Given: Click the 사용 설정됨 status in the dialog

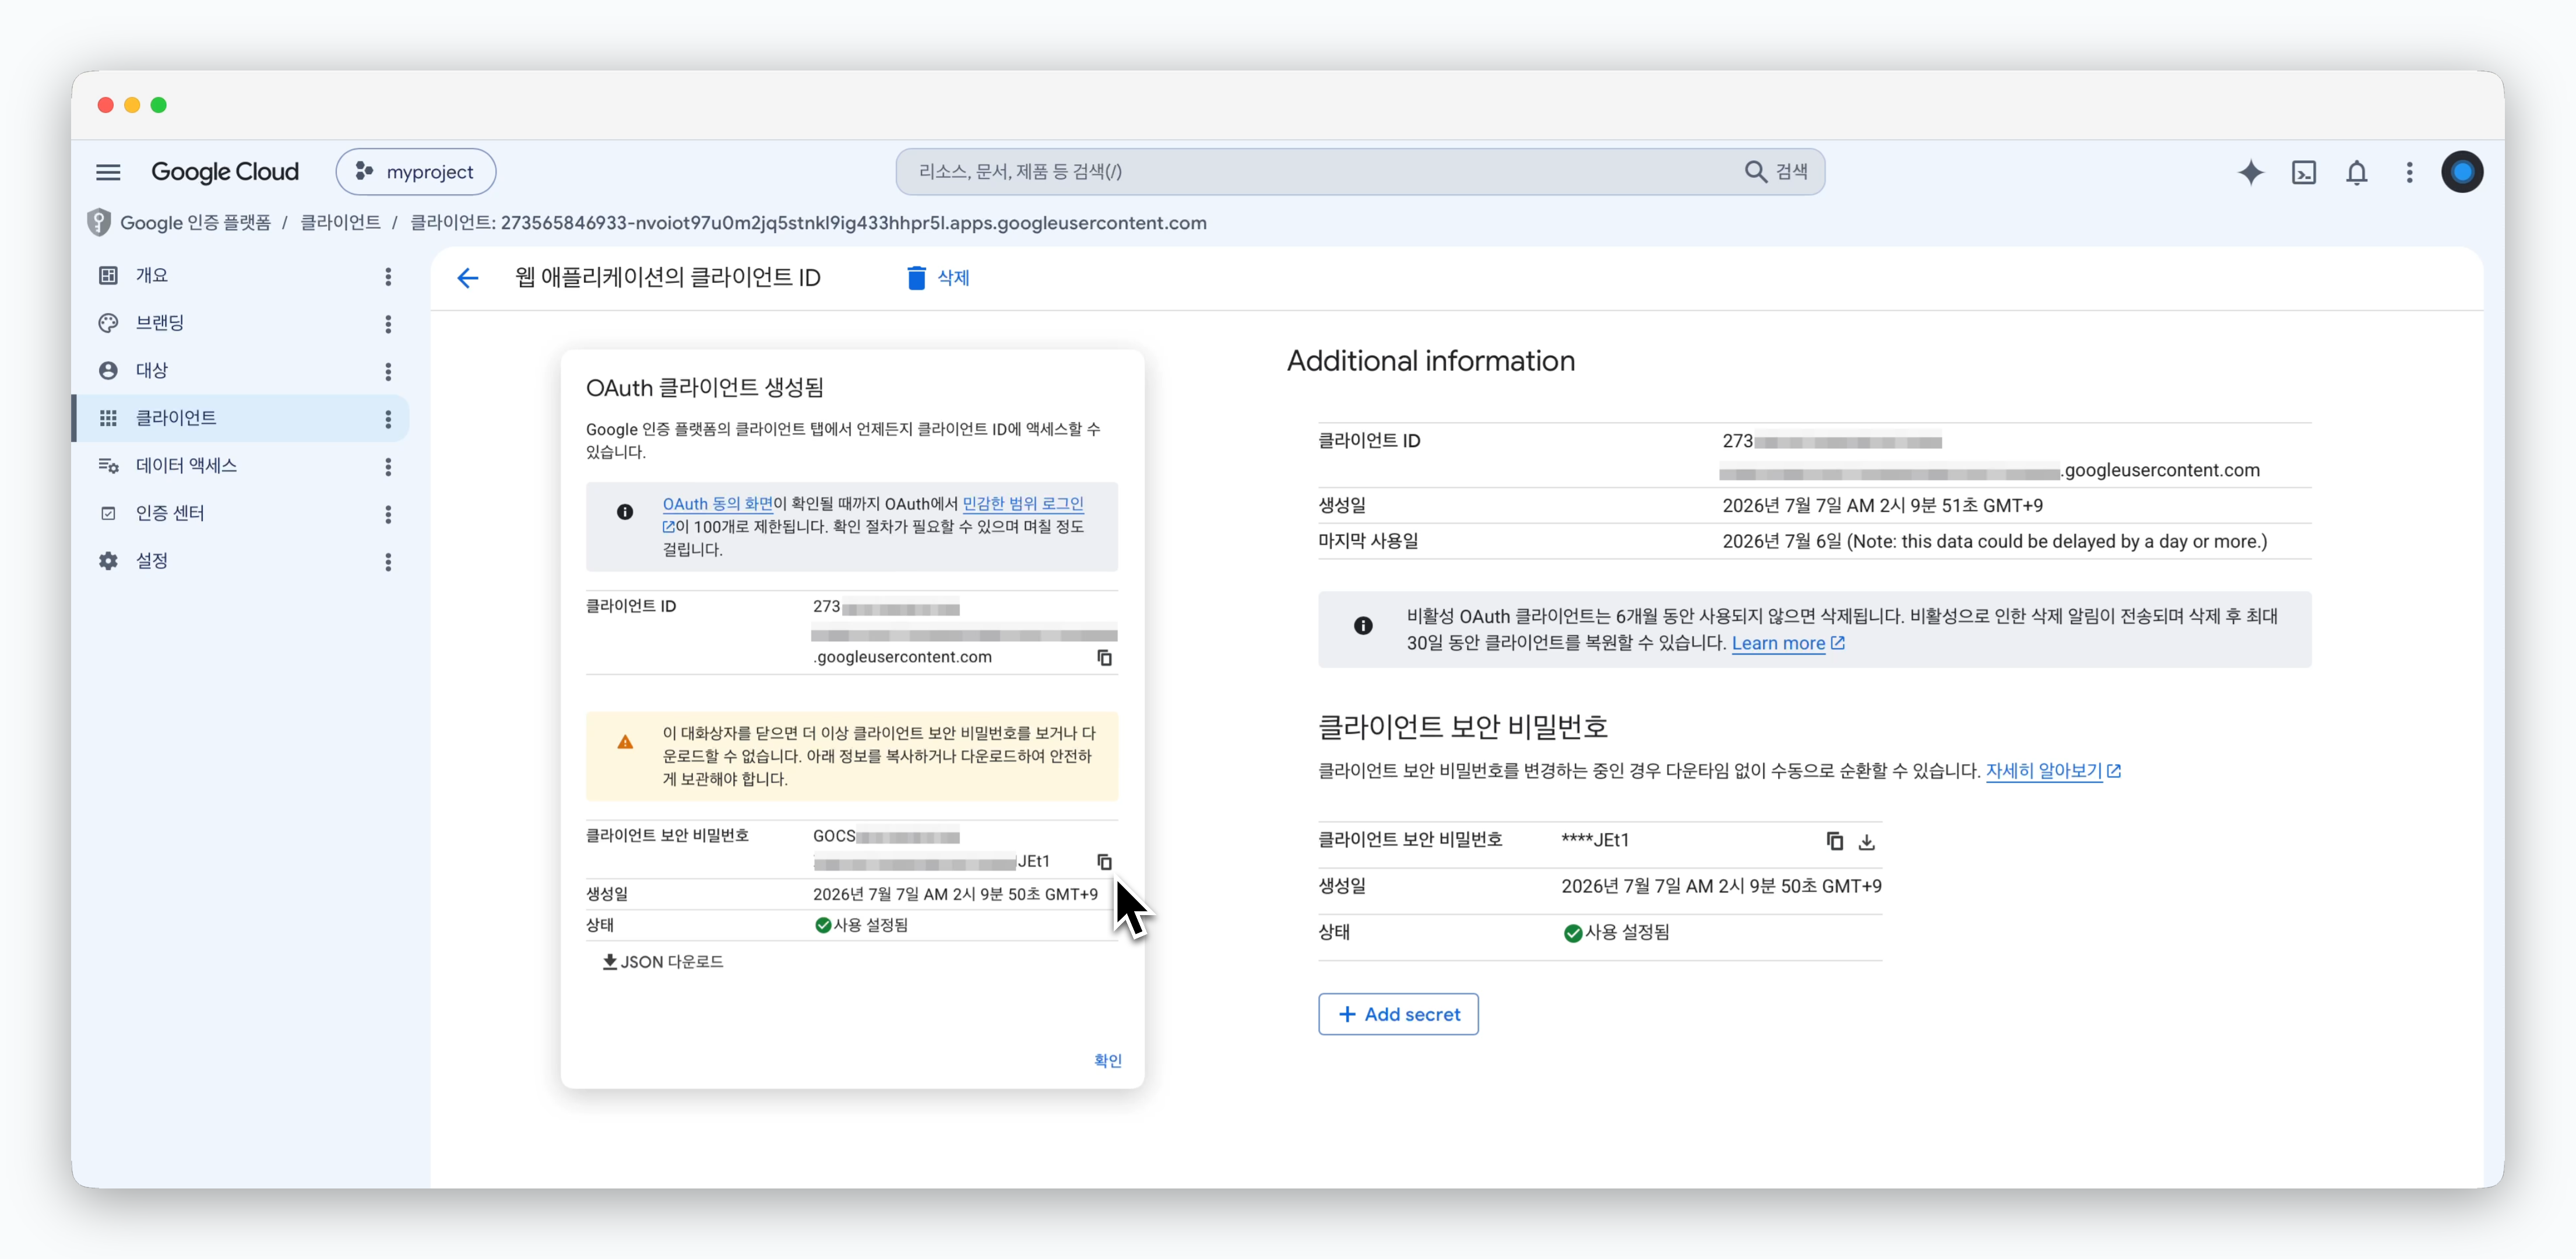Looking at the screenshot, I should (861, 925).
